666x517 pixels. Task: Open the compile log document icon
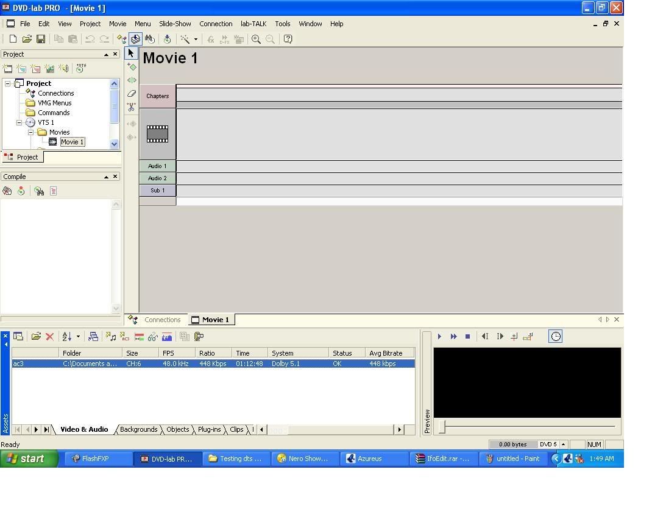[x=53, y=191]
